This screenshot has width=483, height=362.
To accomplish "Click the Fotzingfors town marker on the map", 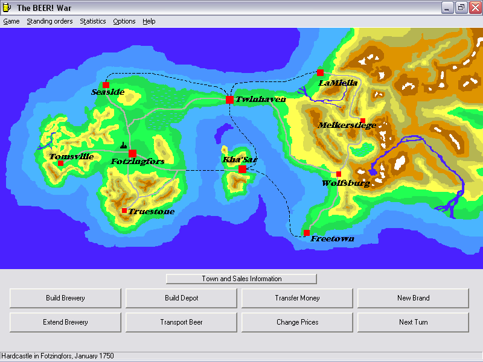I will pyautogui.click(x=132, y=153).
